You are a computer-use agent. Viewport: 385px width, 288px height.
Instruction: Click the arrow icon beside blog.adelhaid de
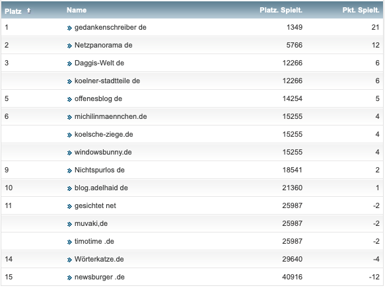[69, 188]
